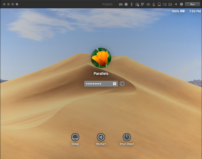
Task: Collapse the toolbar with the left arrow
Action: 176,4
